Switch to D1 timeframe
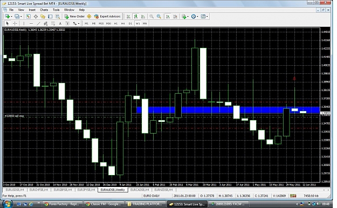The height and width of the screenshot is (208, 337). 130,23
